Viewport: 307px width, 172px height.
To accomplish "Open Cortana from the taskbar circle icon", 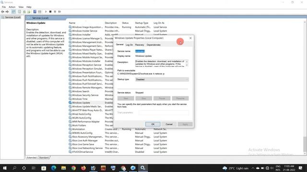I will click(24, 168).
